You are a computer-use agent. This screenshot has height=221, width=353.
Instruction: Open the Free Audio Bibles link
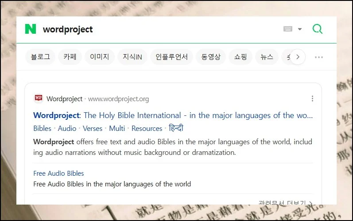(x=58, y=174)
